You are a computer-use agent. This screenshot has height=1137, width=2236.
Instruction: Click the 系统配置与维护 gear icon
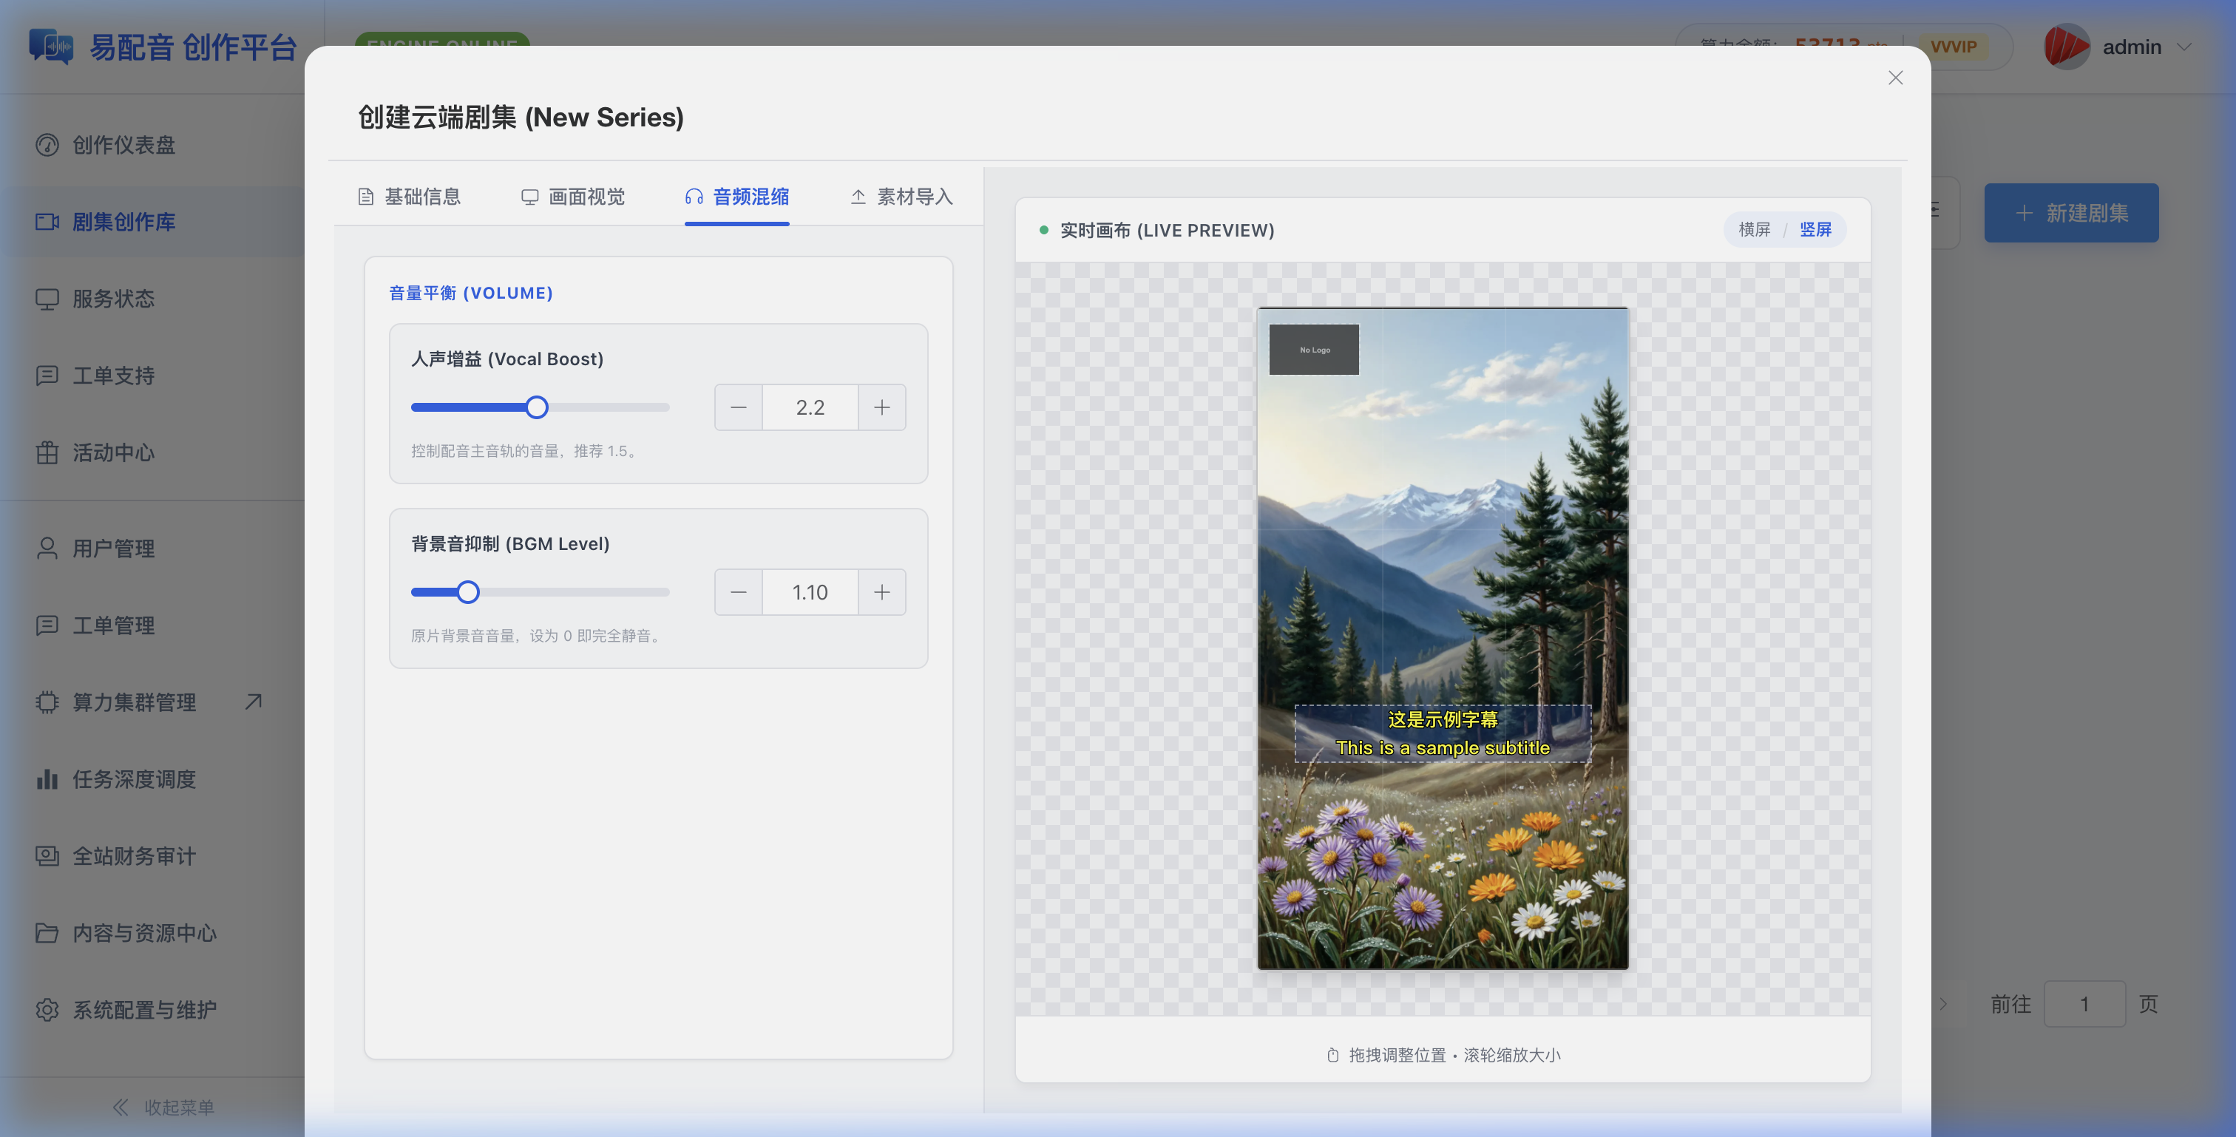(47, 1009)
